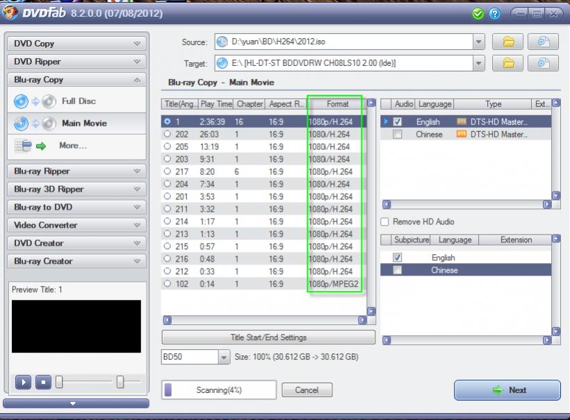
Task: Uncheck English audio track checkbox
Action: click(x=398, y=121)
